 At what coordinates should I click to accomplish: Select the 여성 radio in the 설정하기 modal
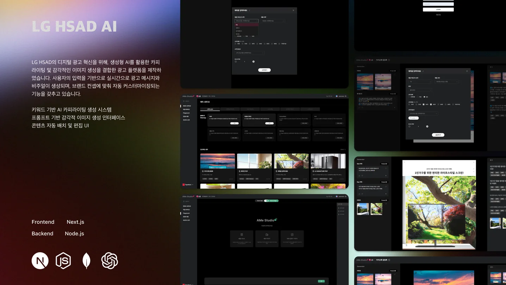[418, 97]
